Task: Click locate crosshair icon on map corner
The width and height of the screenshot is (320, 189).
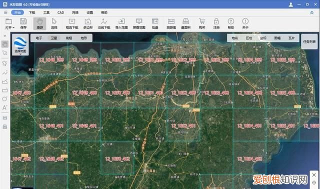Action: (314, 182)
